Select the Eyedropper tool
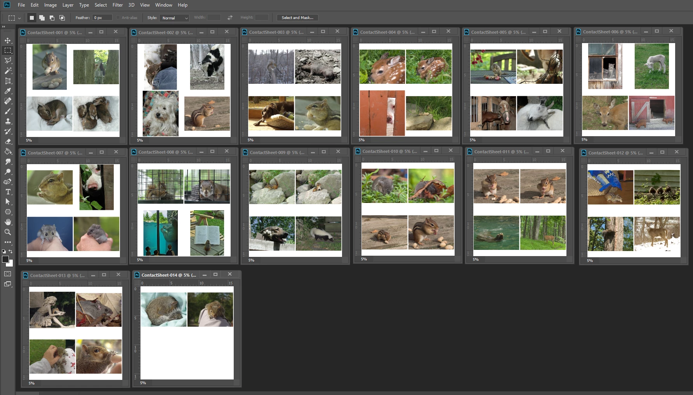The width and height of the screenshot is (693, 395). tap(8, 91)
